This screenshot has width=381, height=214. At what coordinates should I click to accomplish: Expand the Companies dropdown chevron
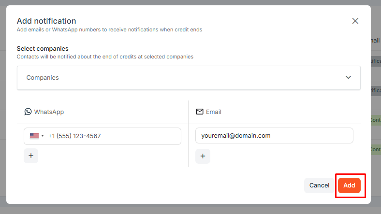tap(348, 77)
